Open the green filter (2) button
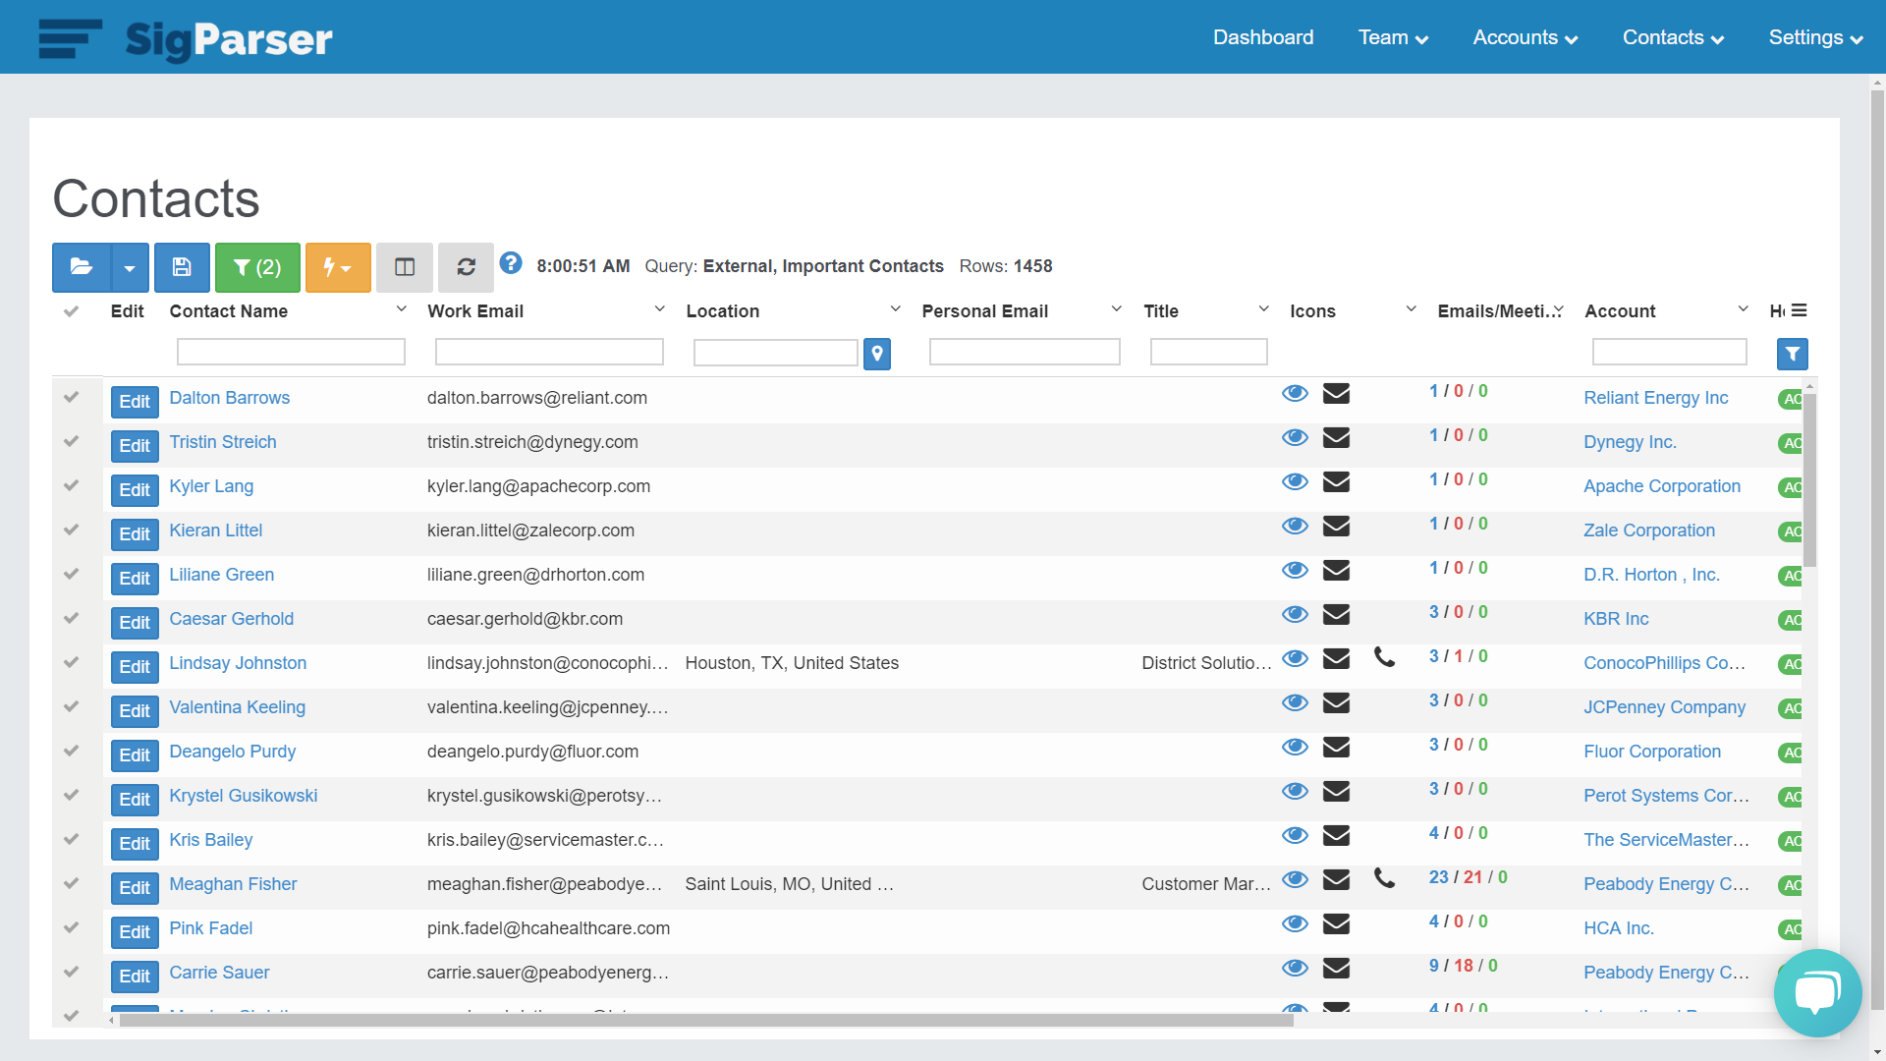Screen dimensions: 1886x1061 point(257,267)
